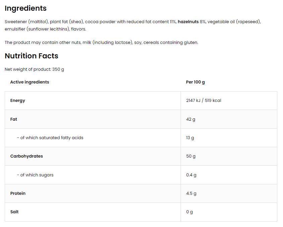Click the 4.5 g protein value
Image resolution: width=283 pixels, height=227 pixels.
[191, 193]
